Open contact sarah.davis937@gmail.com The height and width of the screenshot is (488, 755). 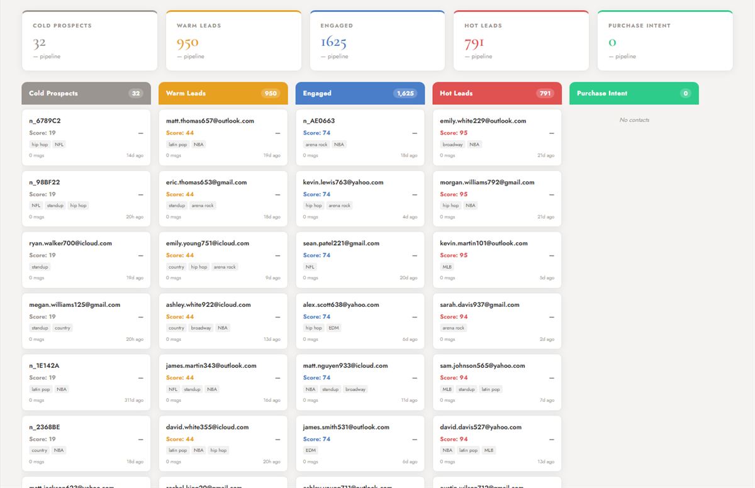pyautogui.click(x=497, y=321)
